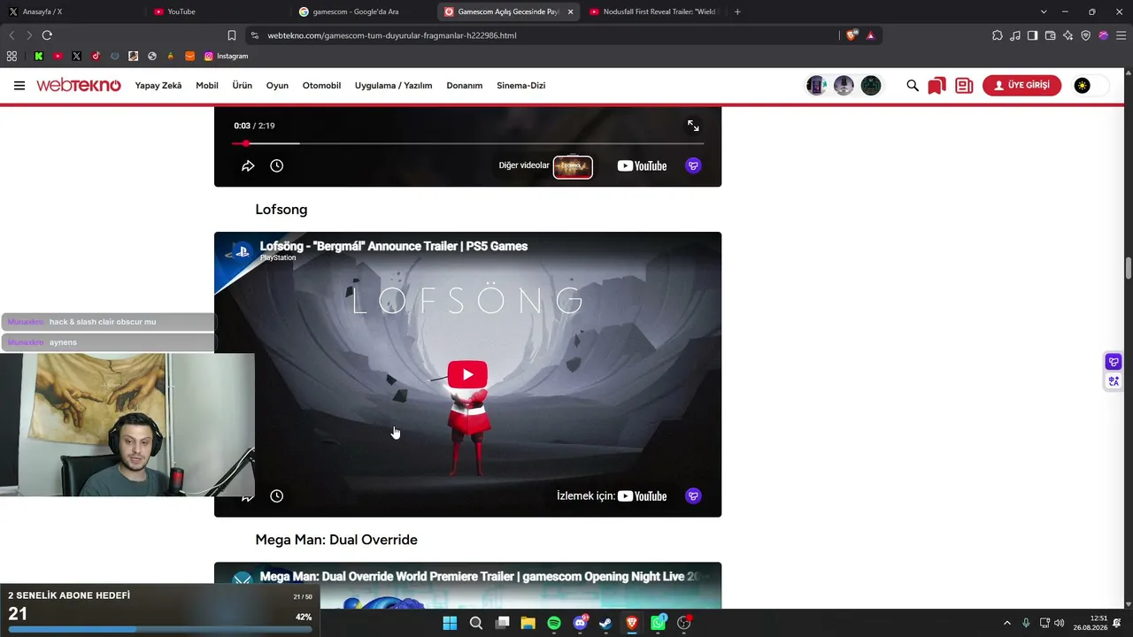The image size is (1133, 637).
Task: Open the Uygulama / Yazılım menu item
Action: [393, 86]
